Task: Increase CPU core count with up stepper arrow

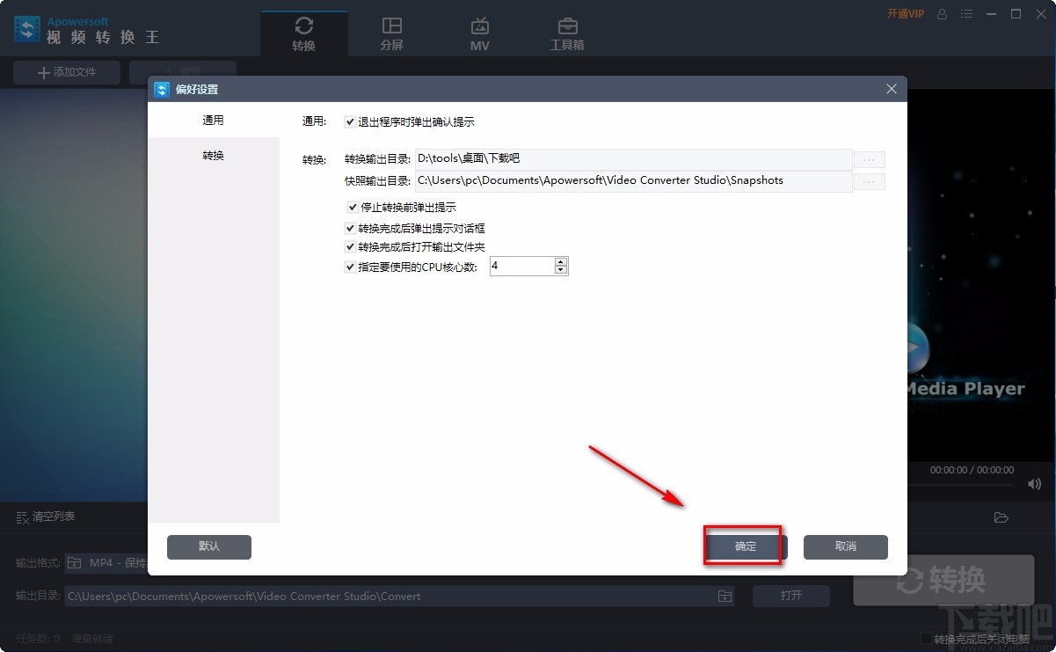Action: tap(561, 261)
